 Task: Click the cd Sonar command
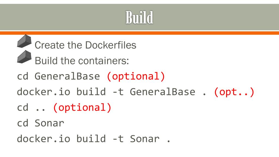coord(41,123)
